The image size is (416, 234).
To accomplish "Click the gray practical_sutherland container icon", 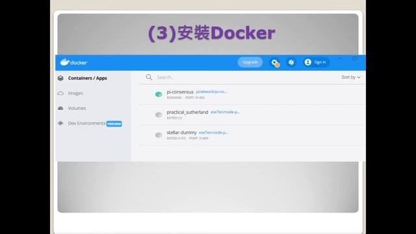I will [x=159, y=114].
